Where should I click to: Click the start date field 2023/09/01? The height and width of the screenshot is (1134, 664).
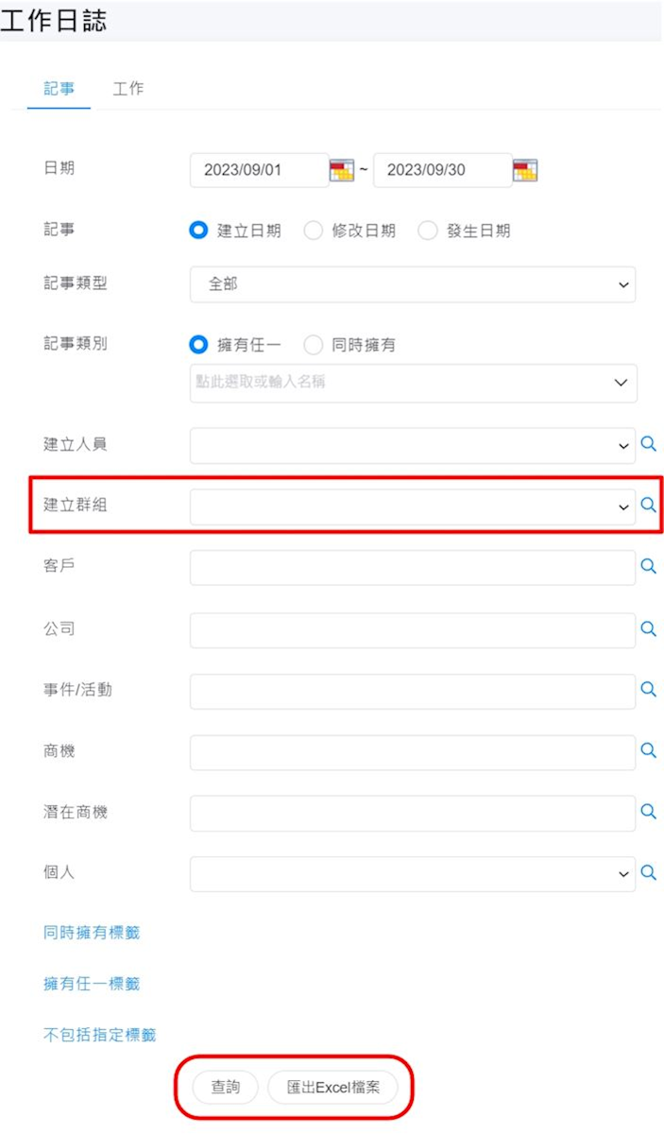[x=258, y=171]
